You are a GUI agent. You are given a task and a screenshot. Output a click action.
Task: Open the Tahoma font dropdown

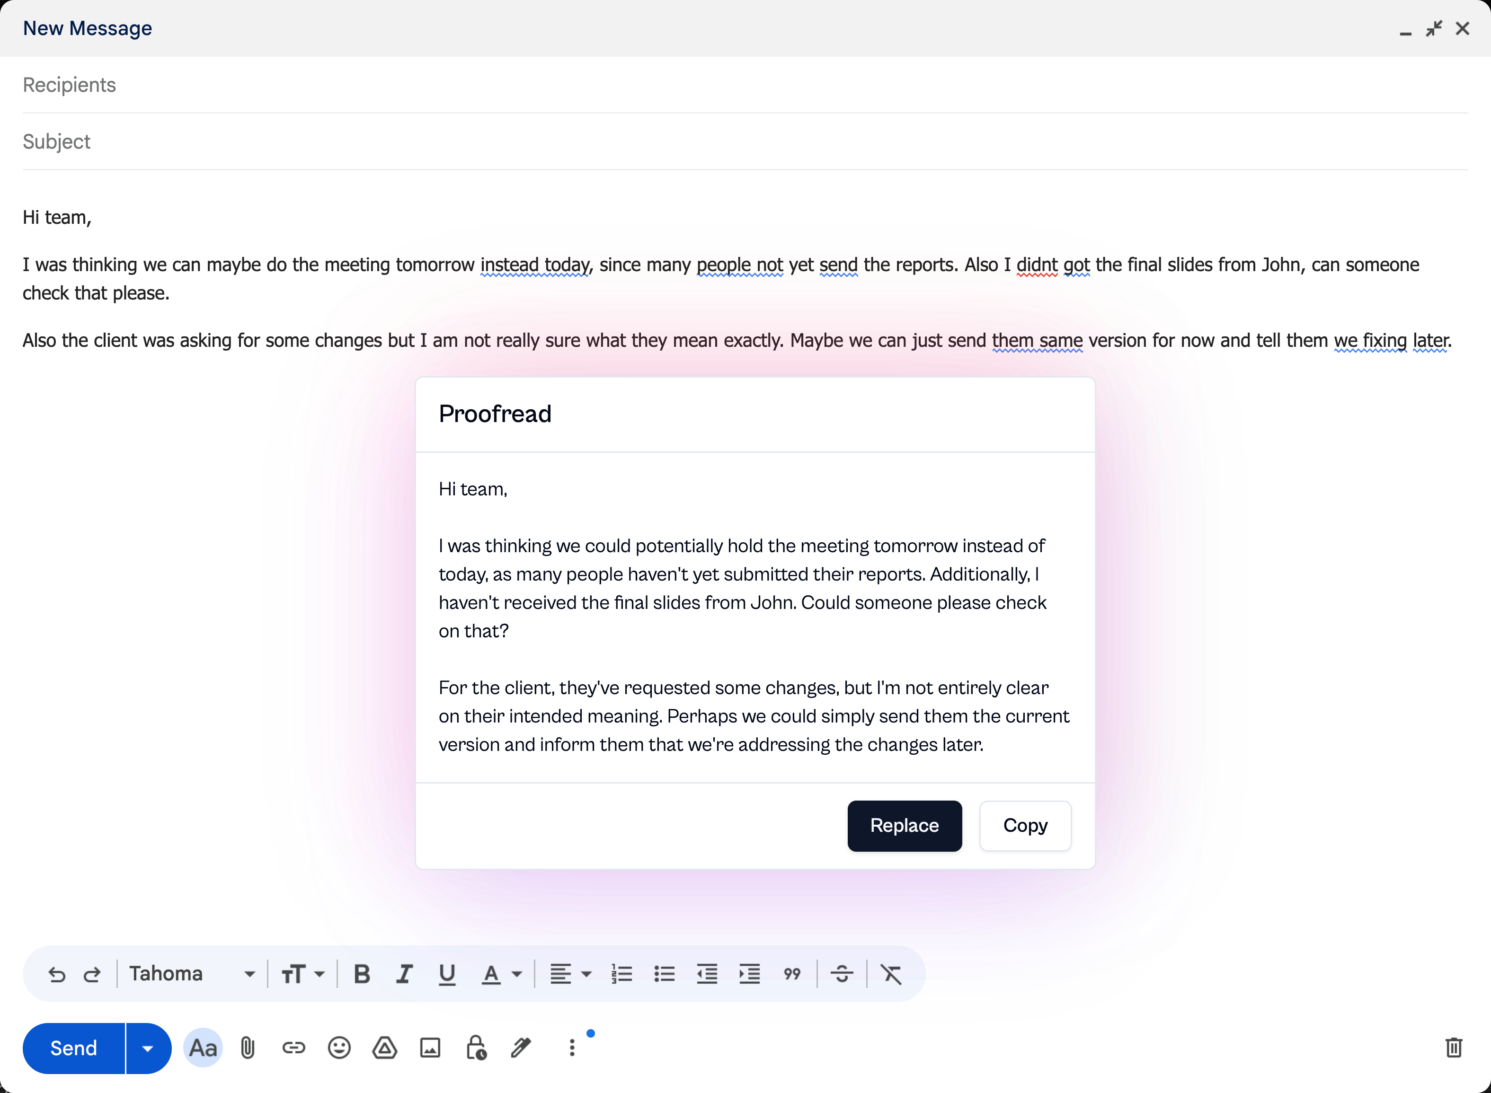[192, 974]
